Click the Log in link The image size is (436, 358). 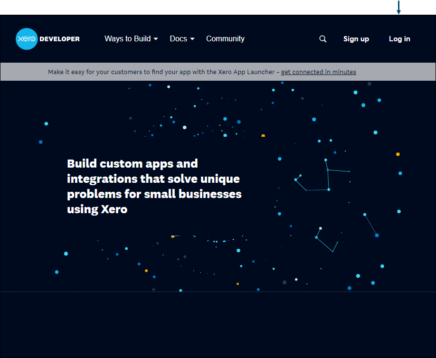(399, 39)
